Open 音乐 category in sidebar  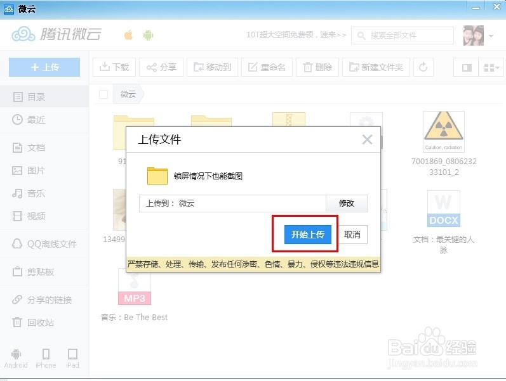click(44, 193)
